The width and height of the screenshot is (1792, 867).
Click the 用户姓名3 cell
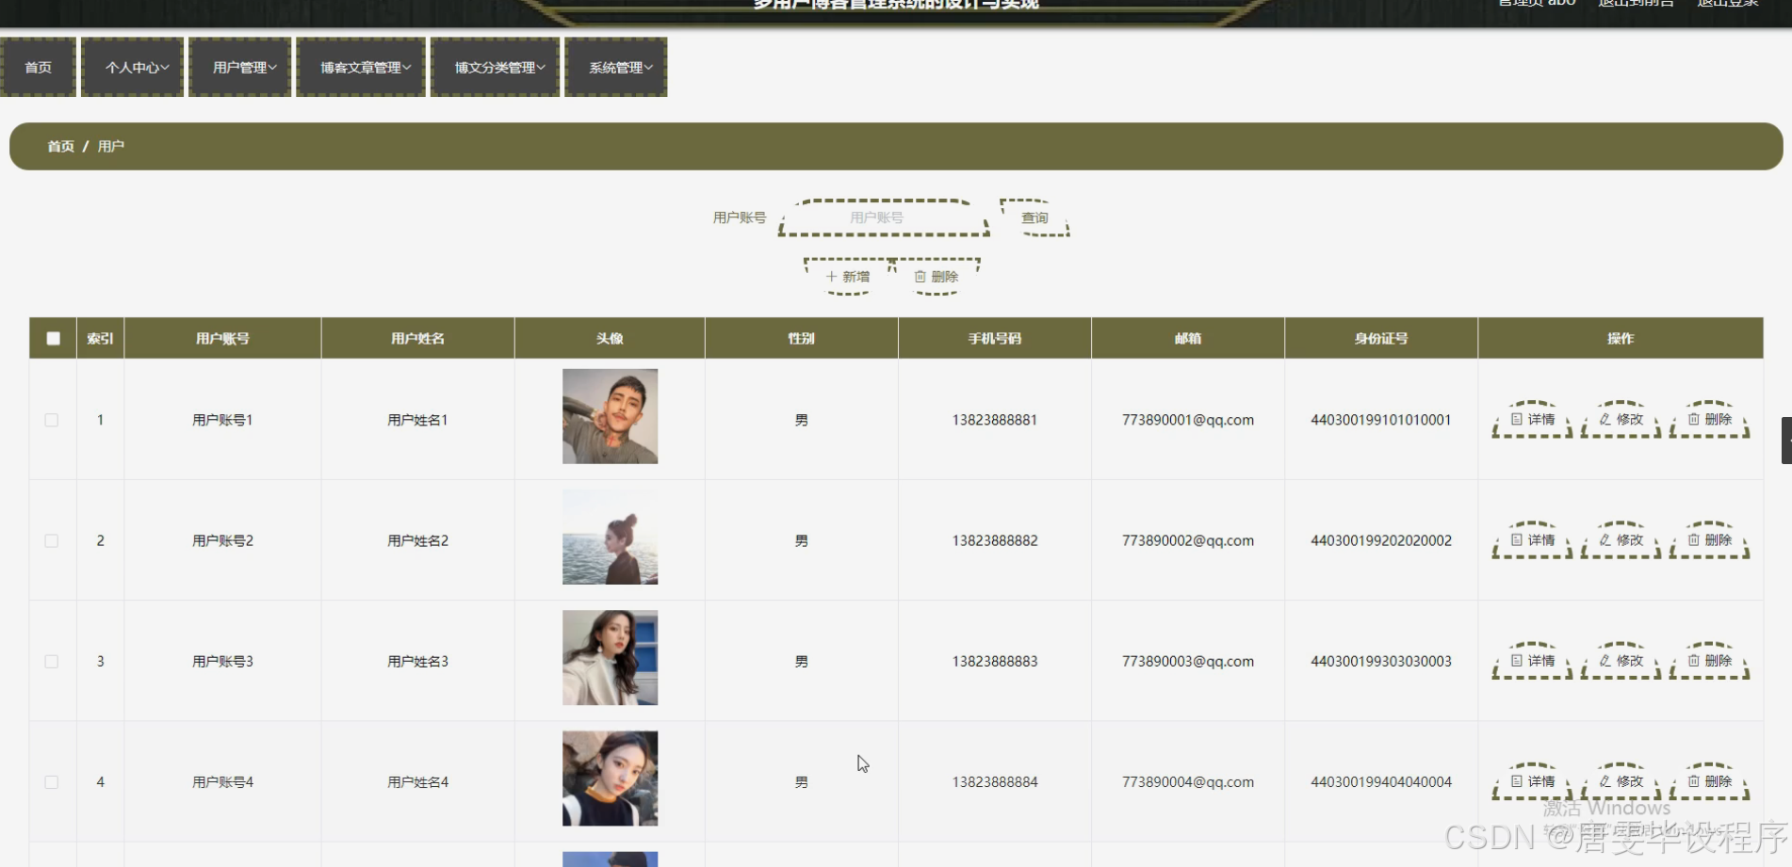[x=417, y=661]
